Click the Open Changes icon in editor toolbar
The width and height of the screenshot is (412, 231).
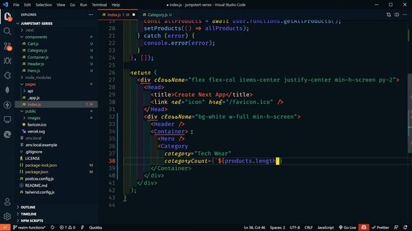(x=389, y=15)
